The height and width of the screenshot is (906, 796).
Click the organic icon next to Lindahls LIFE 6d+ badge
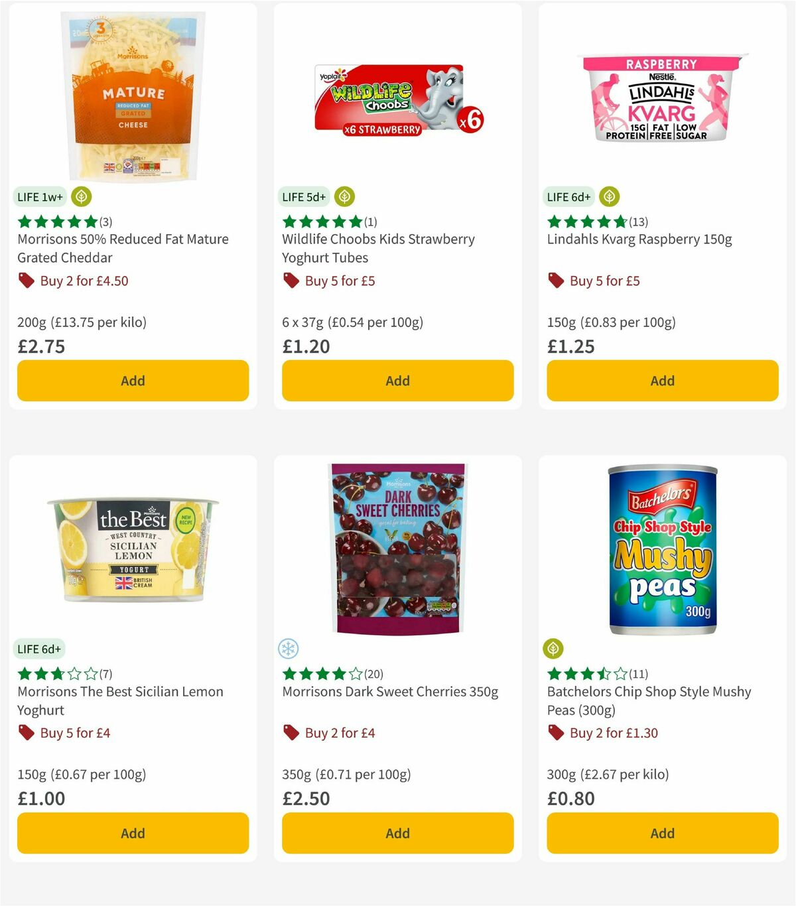[x=608, y=196]
